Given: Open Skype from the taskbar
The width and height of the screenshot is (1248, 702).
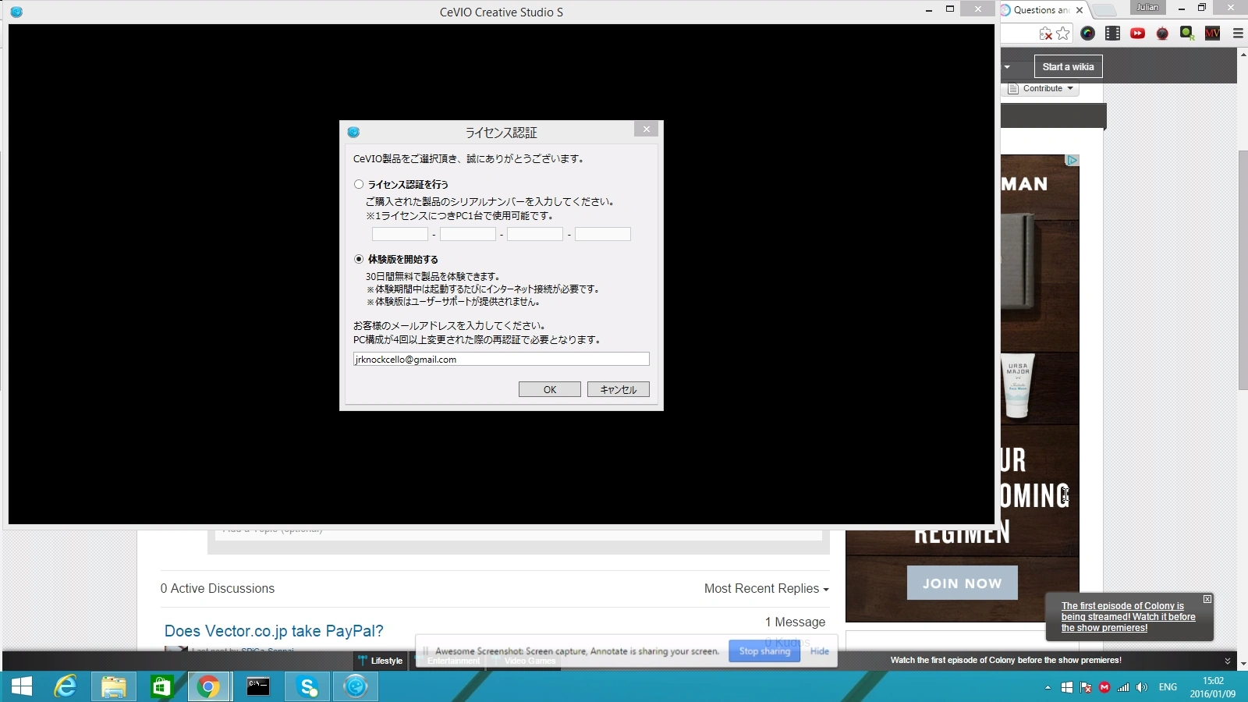Looking at the screenshot, I should coord(307,686).
